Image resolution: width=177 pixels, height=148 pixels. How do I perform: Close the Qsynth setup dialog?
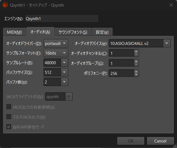[x=171, y=5]
